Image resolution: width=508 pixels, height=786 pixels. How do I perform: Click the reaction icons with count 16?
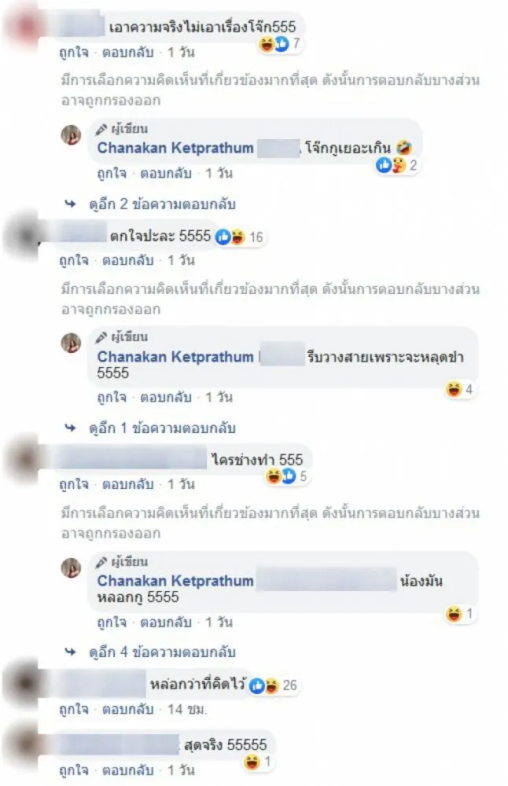[x=239, y=237]
